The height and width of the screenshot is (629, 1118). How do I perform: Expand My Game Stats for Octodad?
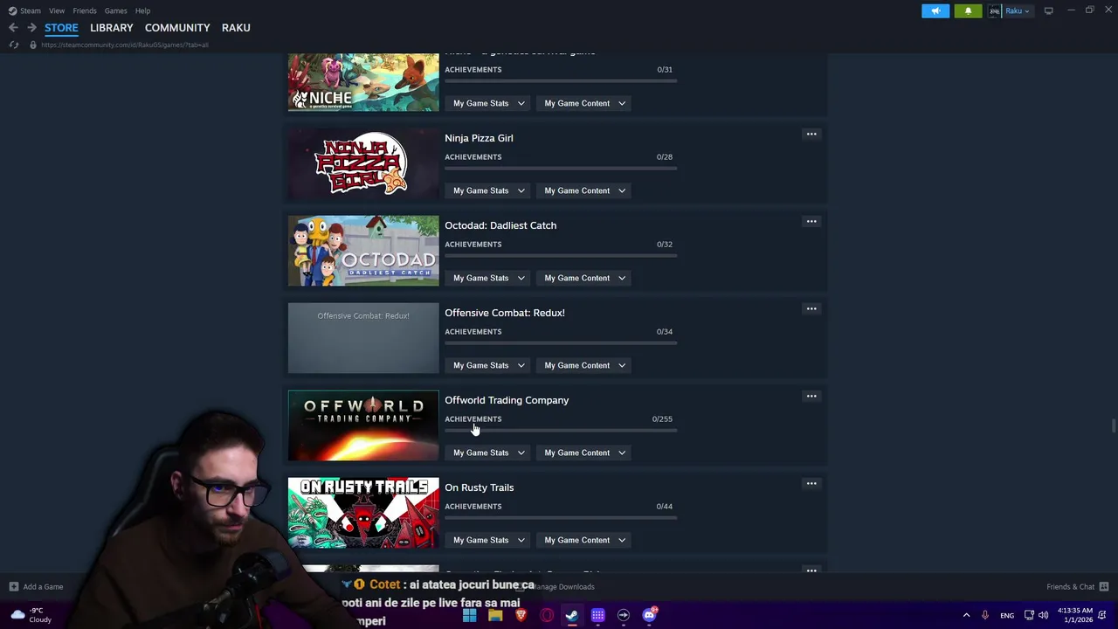[x=489, y=278]
